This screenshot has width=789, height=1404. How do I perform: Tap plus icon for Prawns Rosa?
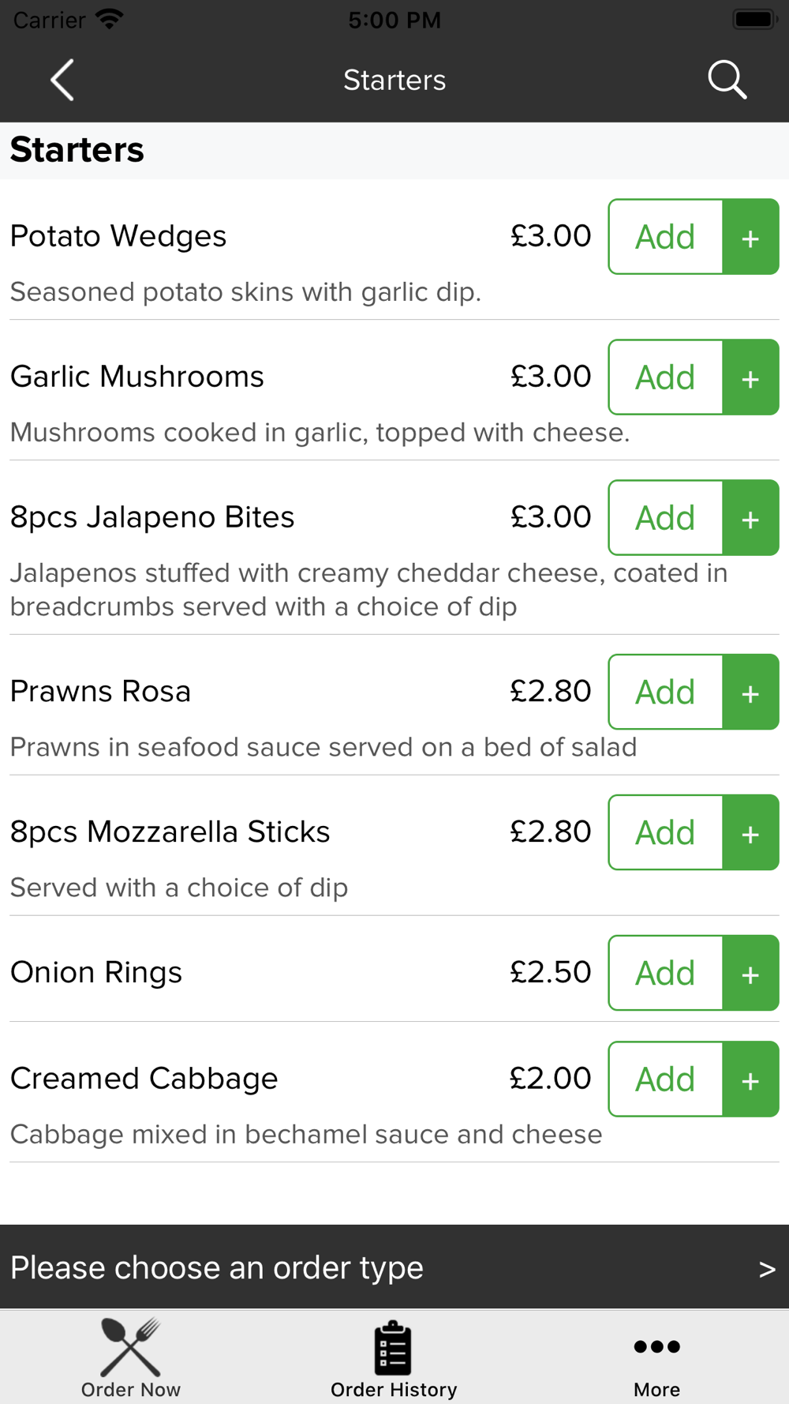click(751, 692)
